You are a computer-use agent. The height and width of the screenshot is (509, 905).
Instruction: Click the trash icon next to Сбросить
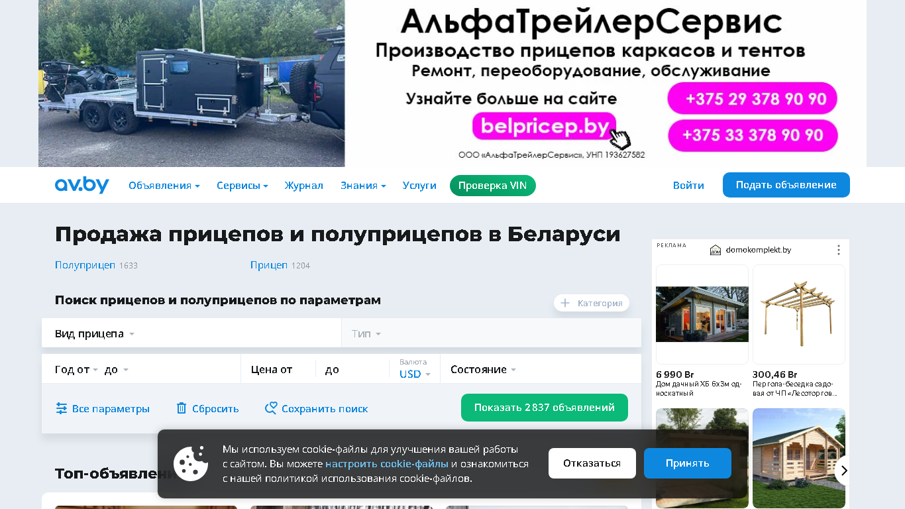click(182, 408)
